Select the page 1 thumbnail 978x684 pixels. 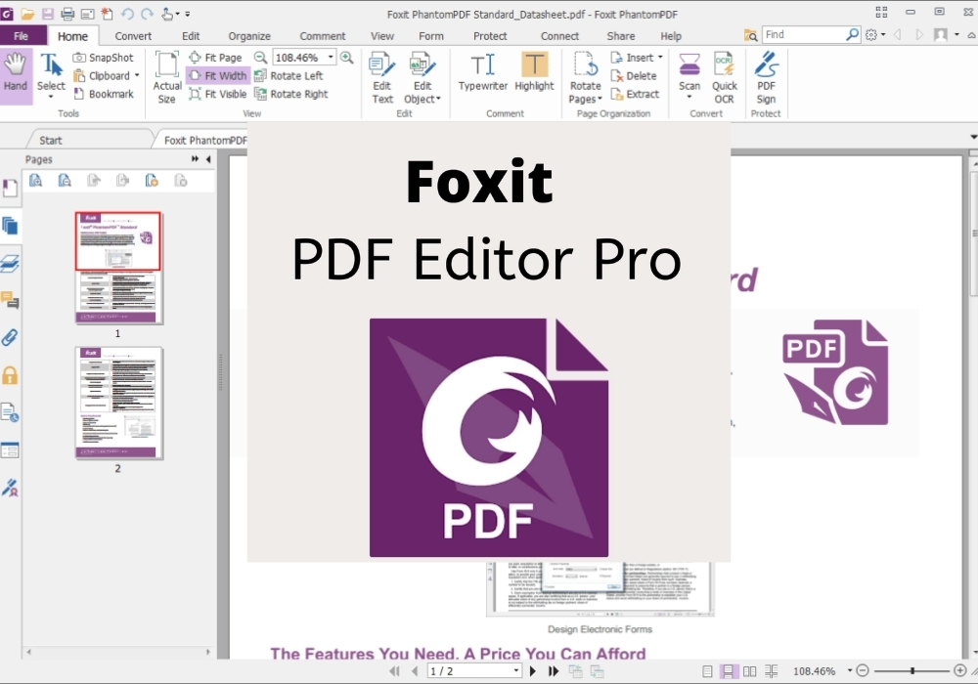tap(118, 267)
